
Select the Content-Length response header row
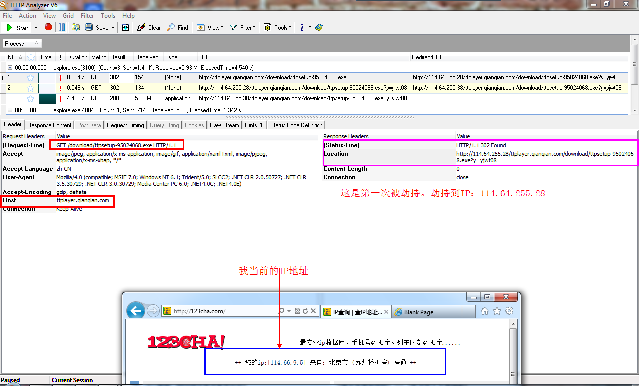click(x=480, y=169)
